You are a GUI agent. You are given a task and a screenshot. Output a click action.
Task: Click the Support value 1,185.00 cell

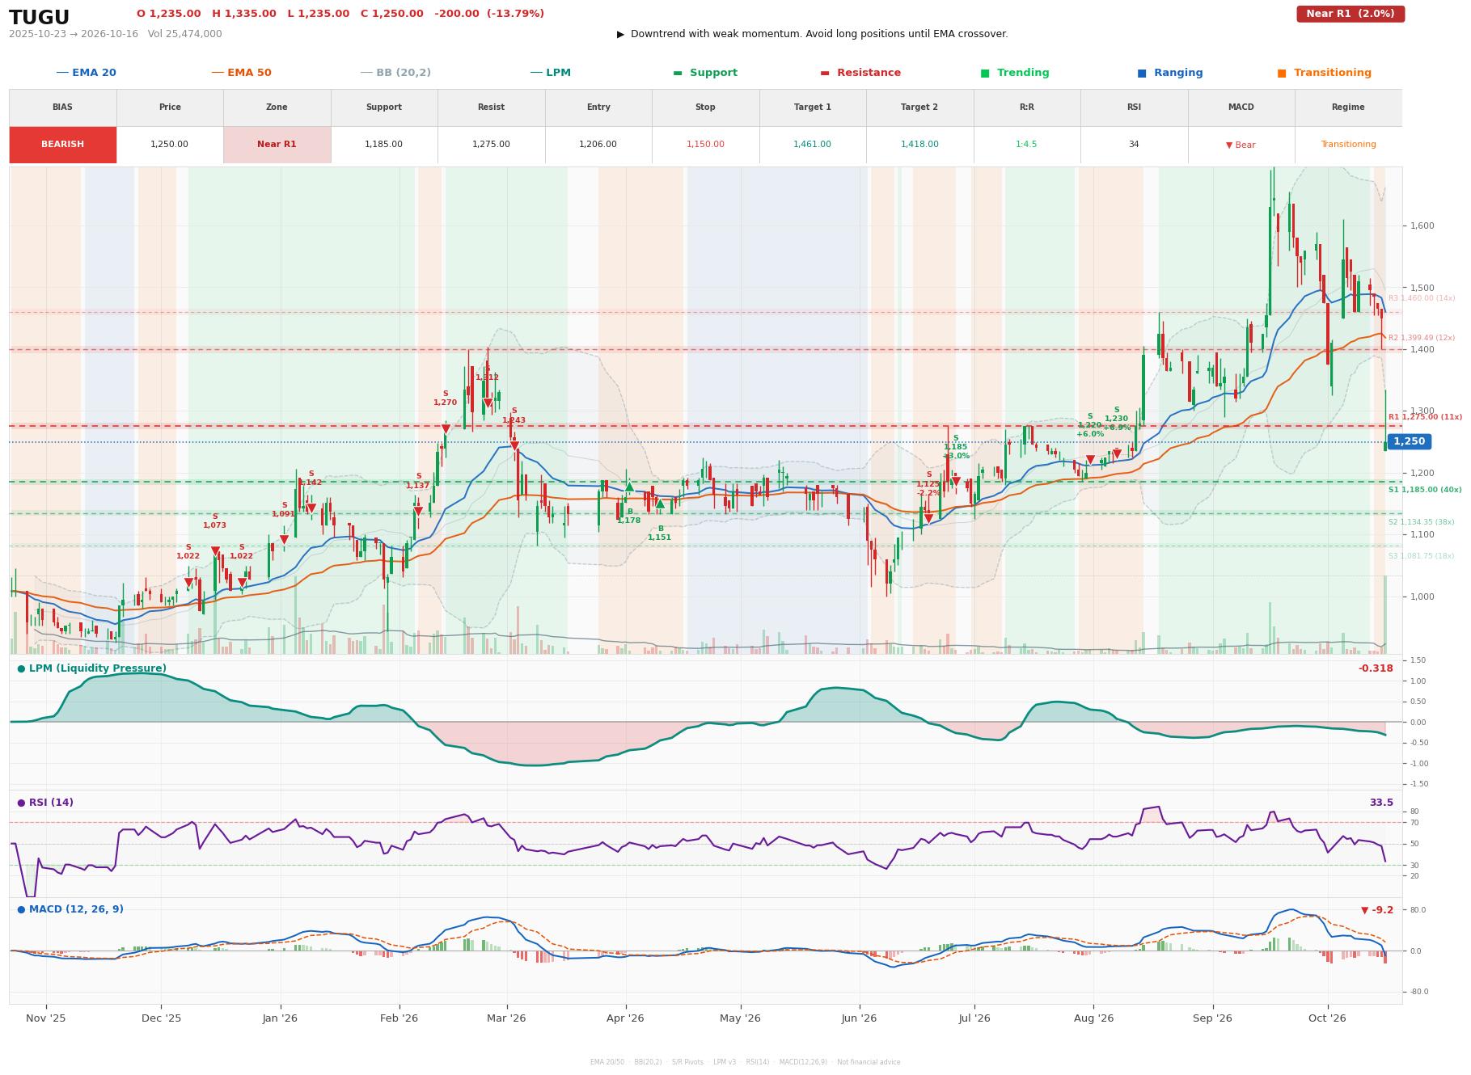(383, 145)
